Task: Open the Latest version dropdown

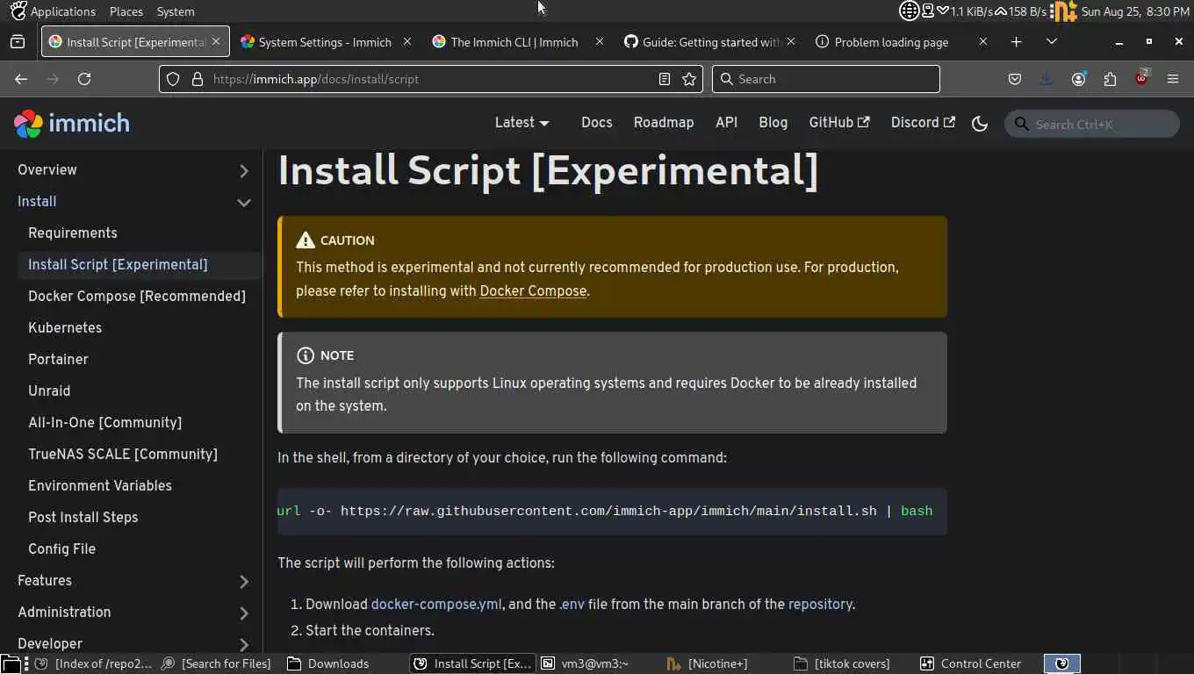Action: click(x=521, y=123)
